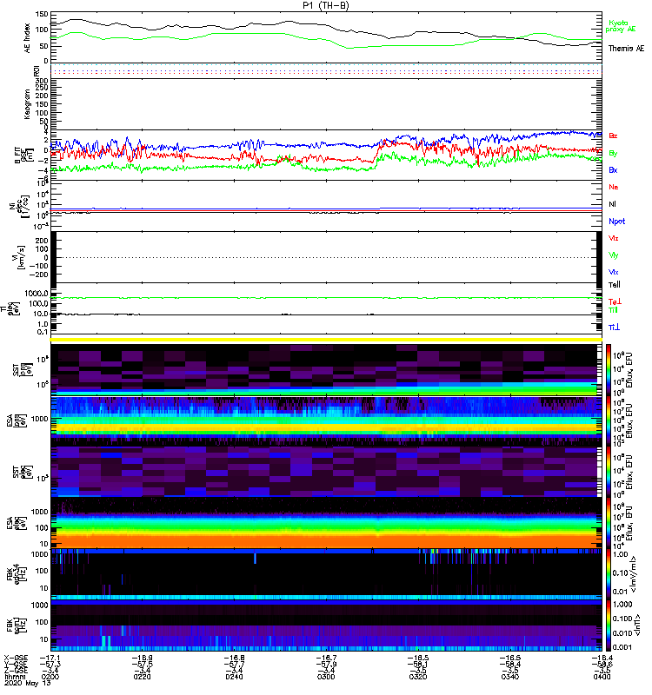
Task: Click the <|nT|> color bar unit label
Action: click(639, 625)
